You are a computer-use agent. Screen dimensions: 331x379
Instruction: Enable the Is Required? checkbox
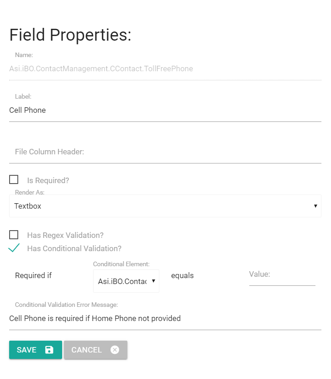pos(14,179)
